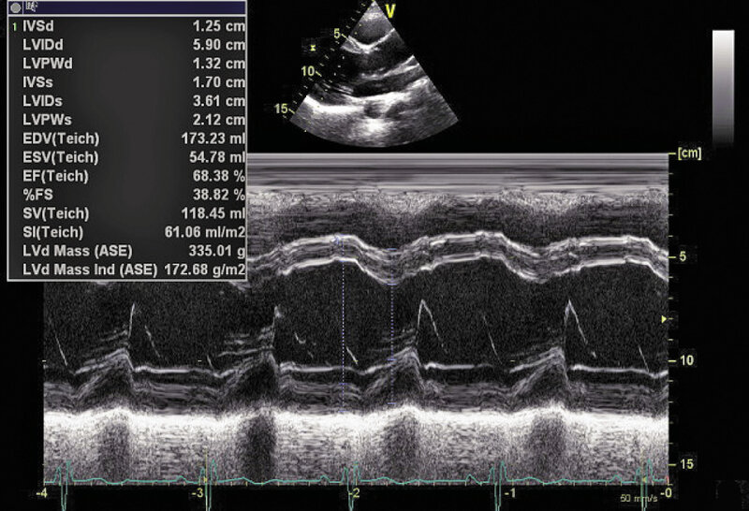The height and width of the screenshot is (511, 749).
Task: Select the LVIDs measurement label
Action: click(x=42, y=101)
